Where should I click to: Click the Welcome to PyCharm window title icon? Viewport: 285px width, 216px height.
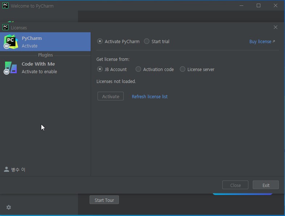pyautogui.click(x=5, y=5)
